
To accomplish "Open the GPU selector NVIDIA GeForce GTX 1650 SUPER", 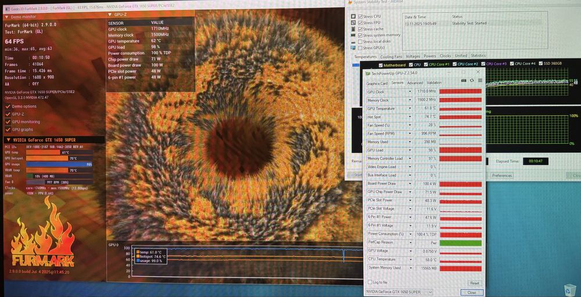I will 399,292.
